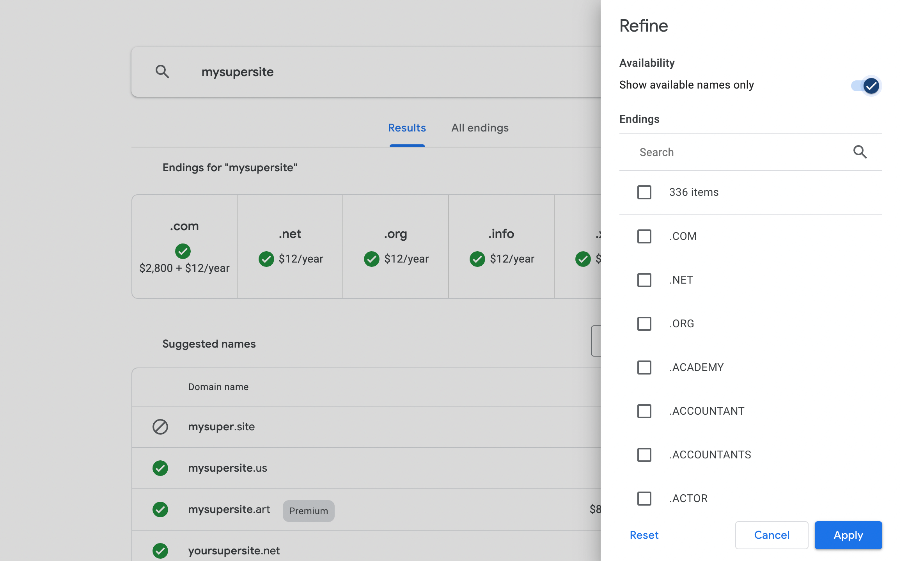Click the green checkmark icon for .org
The image size is (901, 561).
pyautogui.click(x=371, y=259)
